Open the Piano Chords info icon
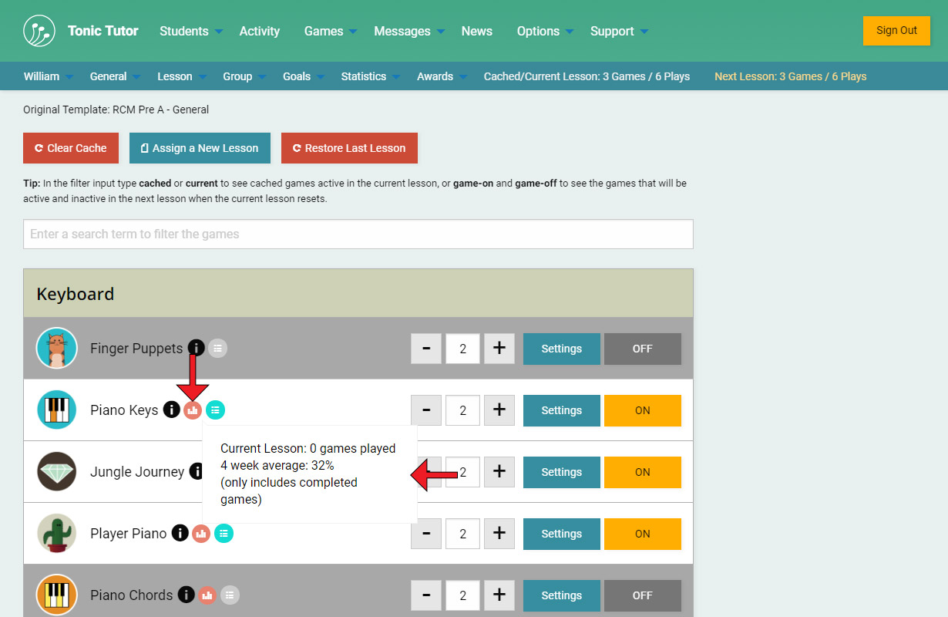Image resolution: width=948 pixels, height=617 pixels. tap(186, 595)
